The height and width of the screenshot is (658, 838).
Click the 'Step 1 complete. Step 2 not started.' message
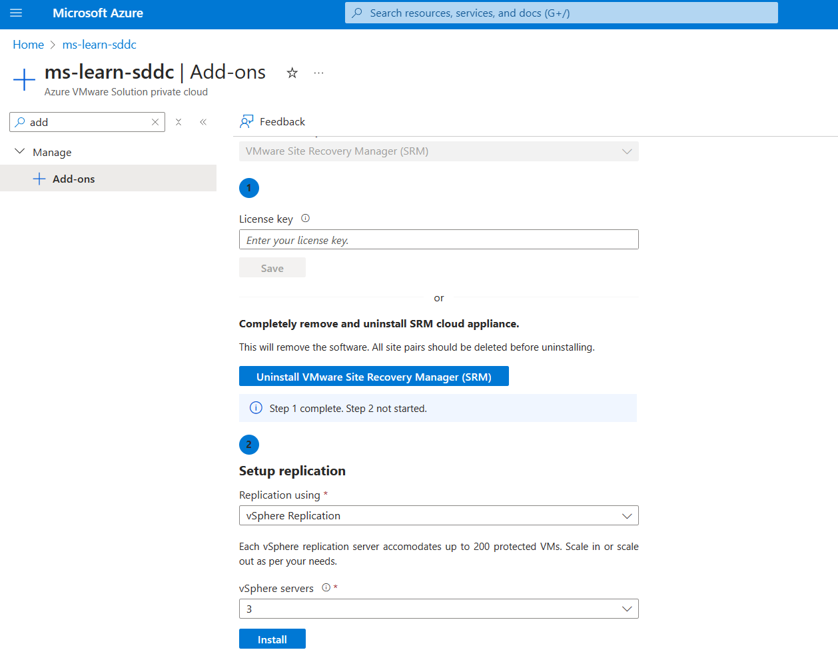click(348, 409)
